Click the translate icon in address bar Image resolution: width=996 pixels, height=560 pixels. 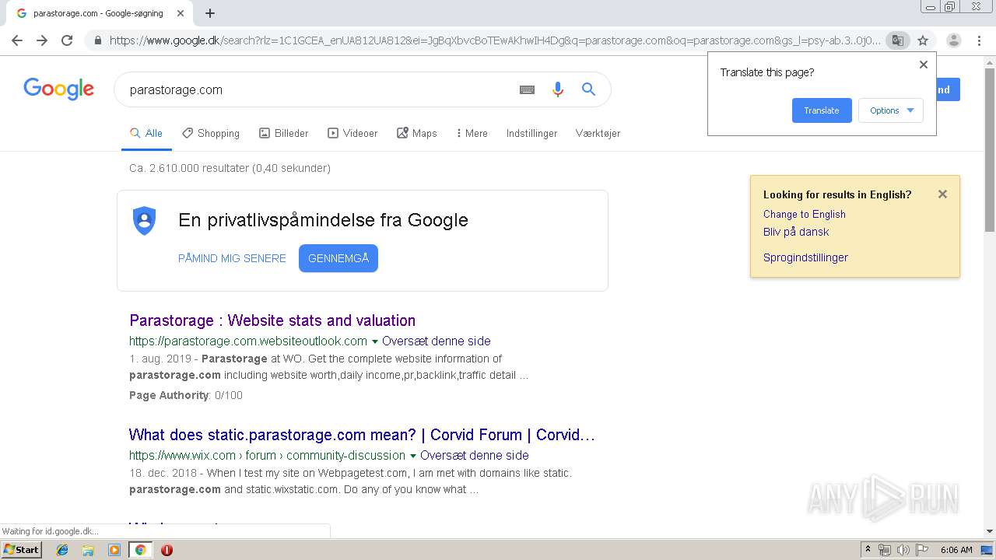point(897,40)
